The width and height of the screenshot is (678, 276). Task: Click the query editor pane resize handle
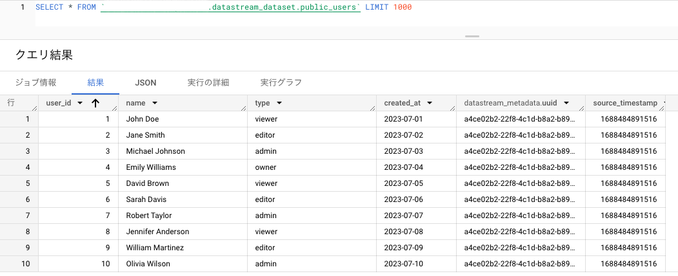pos(472,36)
